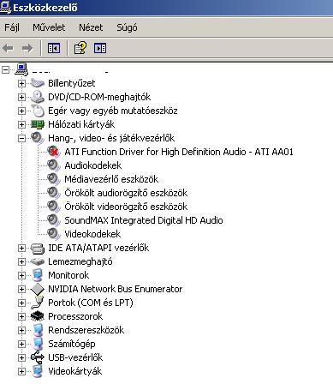Image resolution: width=333 pixels, height=384 pixels.
Task: Expand IDE ATA/ATAPI vezérlők
Action: pyautogui.click(x=21, y=248)
